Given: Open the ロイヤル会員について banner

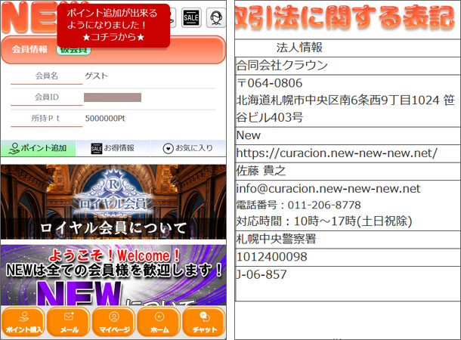Looking at the screenshot, I should 113,202.
